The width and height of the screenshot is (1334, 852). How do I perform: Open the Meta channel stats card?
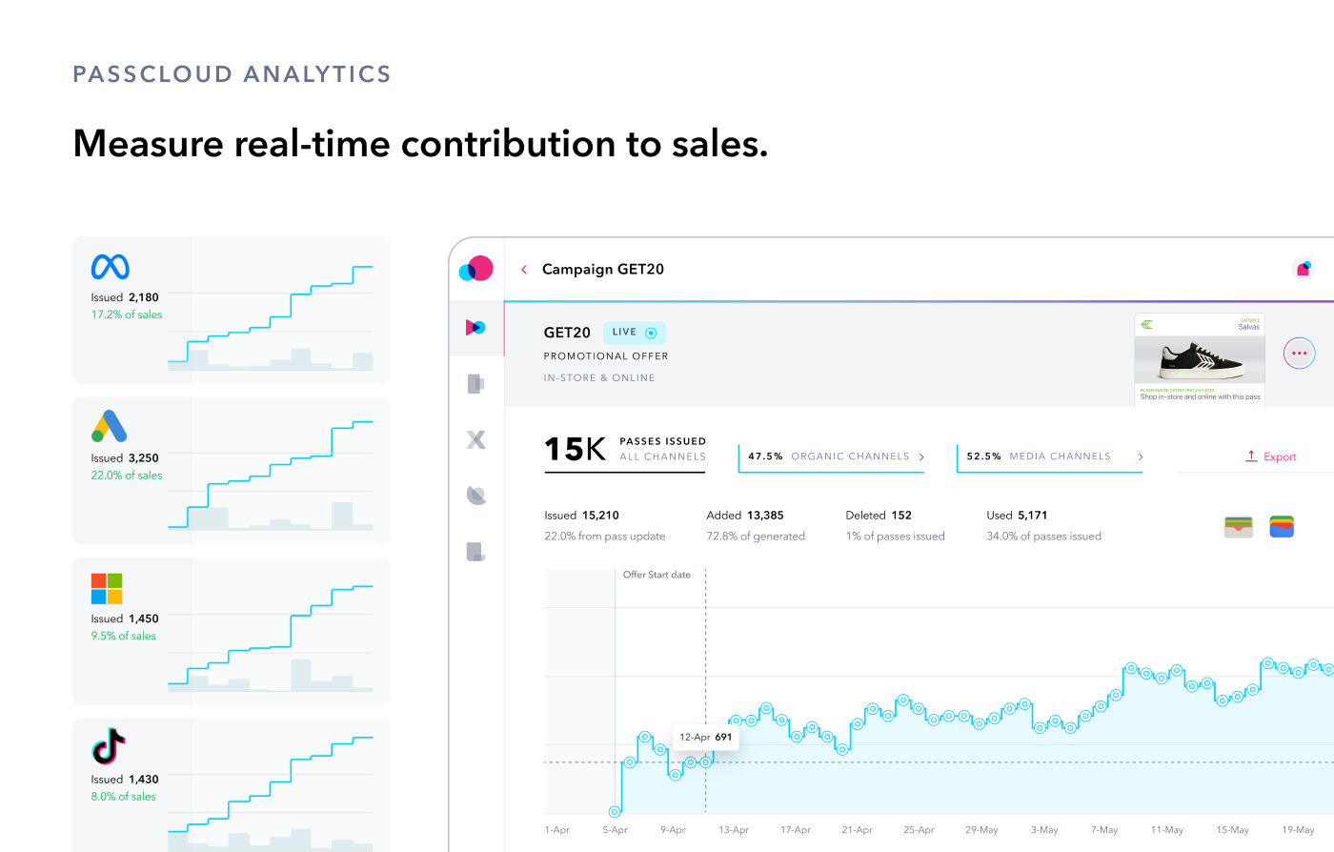pyautogui.click(x=232, y=310)
